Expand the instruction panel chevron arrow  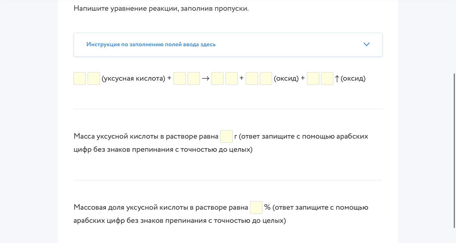pyautogui.click(x=366, y=44)
